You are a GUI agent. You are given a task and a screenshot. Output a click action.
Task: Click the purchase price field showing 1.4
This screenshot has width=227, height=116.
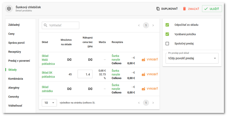click(x=85, y=74)
